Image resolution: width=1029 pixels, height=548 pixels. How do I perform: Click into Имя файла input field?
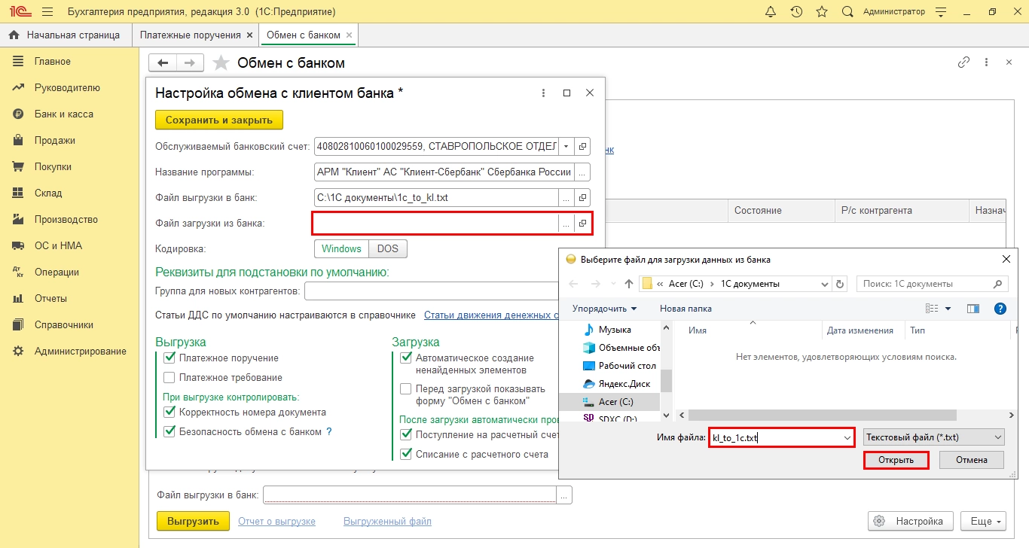[x=774, y=437]
